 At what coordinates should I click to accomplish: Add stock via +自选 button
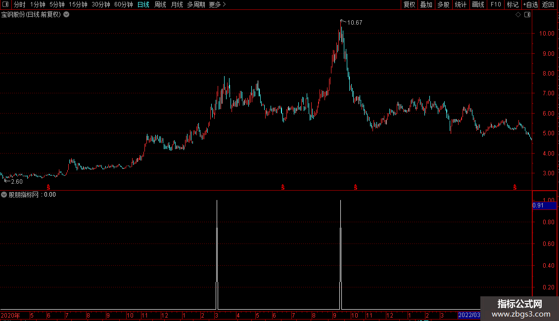(x=530, y=4)
